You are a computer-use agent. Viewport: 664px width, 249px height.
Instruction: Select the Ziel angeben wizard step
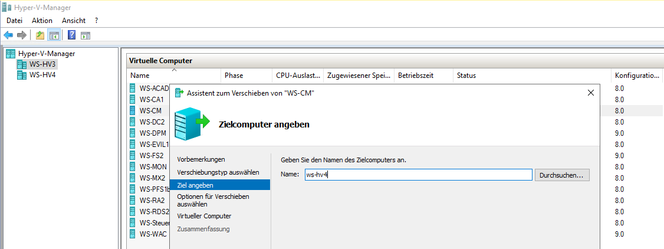[x=220, y=185]
